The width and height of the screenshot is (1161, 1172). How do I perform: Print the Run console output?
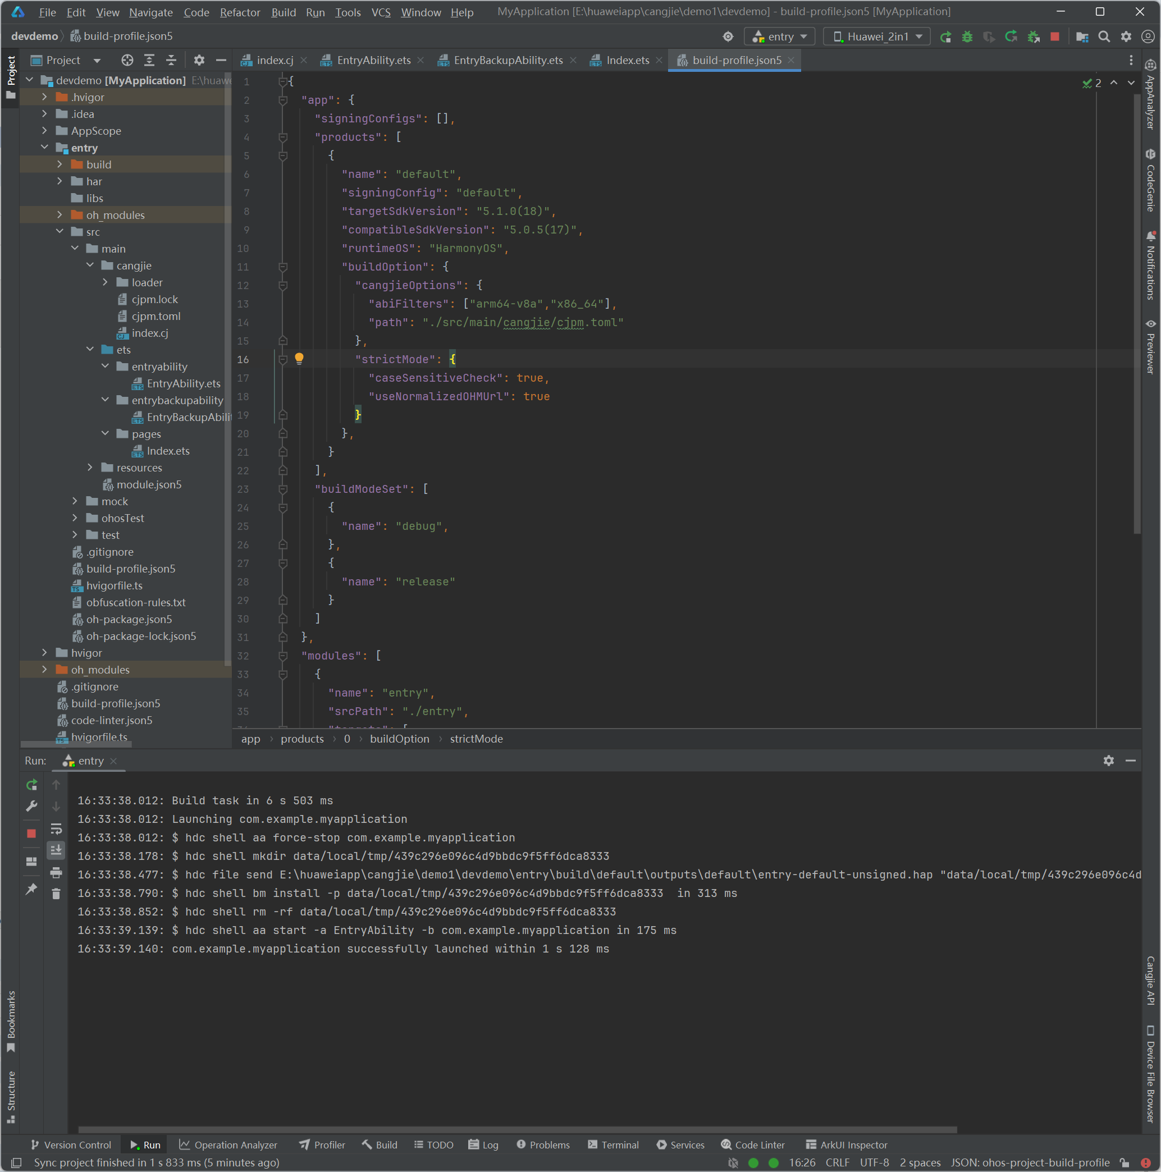[x=56, y=872]
